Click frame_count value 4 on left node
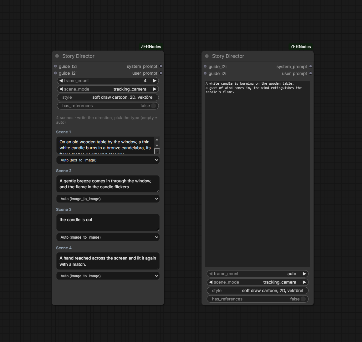 click(x=145, y=81)
